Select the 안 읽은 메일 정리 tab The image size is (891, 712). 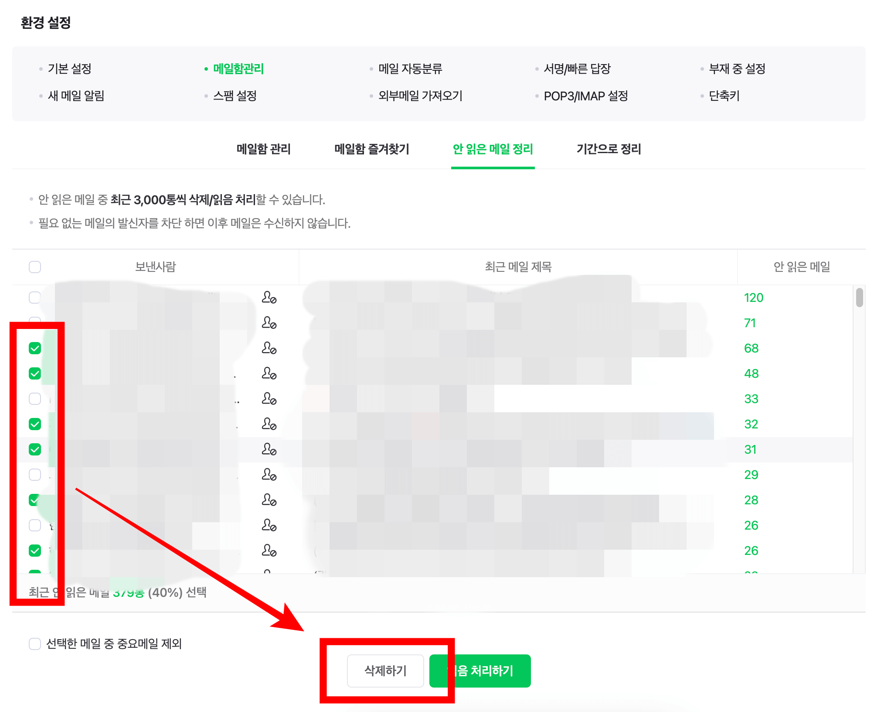tap(493, 149)
